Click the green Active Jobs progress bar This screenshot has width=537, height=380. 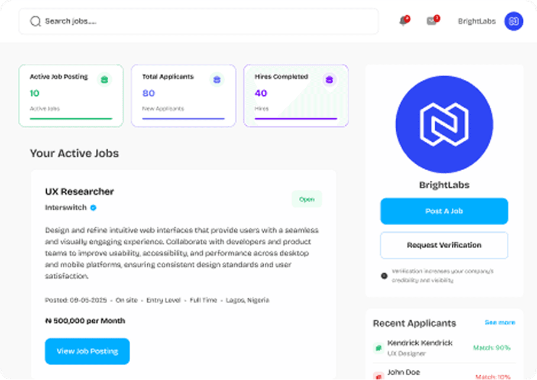coord(71,119)
